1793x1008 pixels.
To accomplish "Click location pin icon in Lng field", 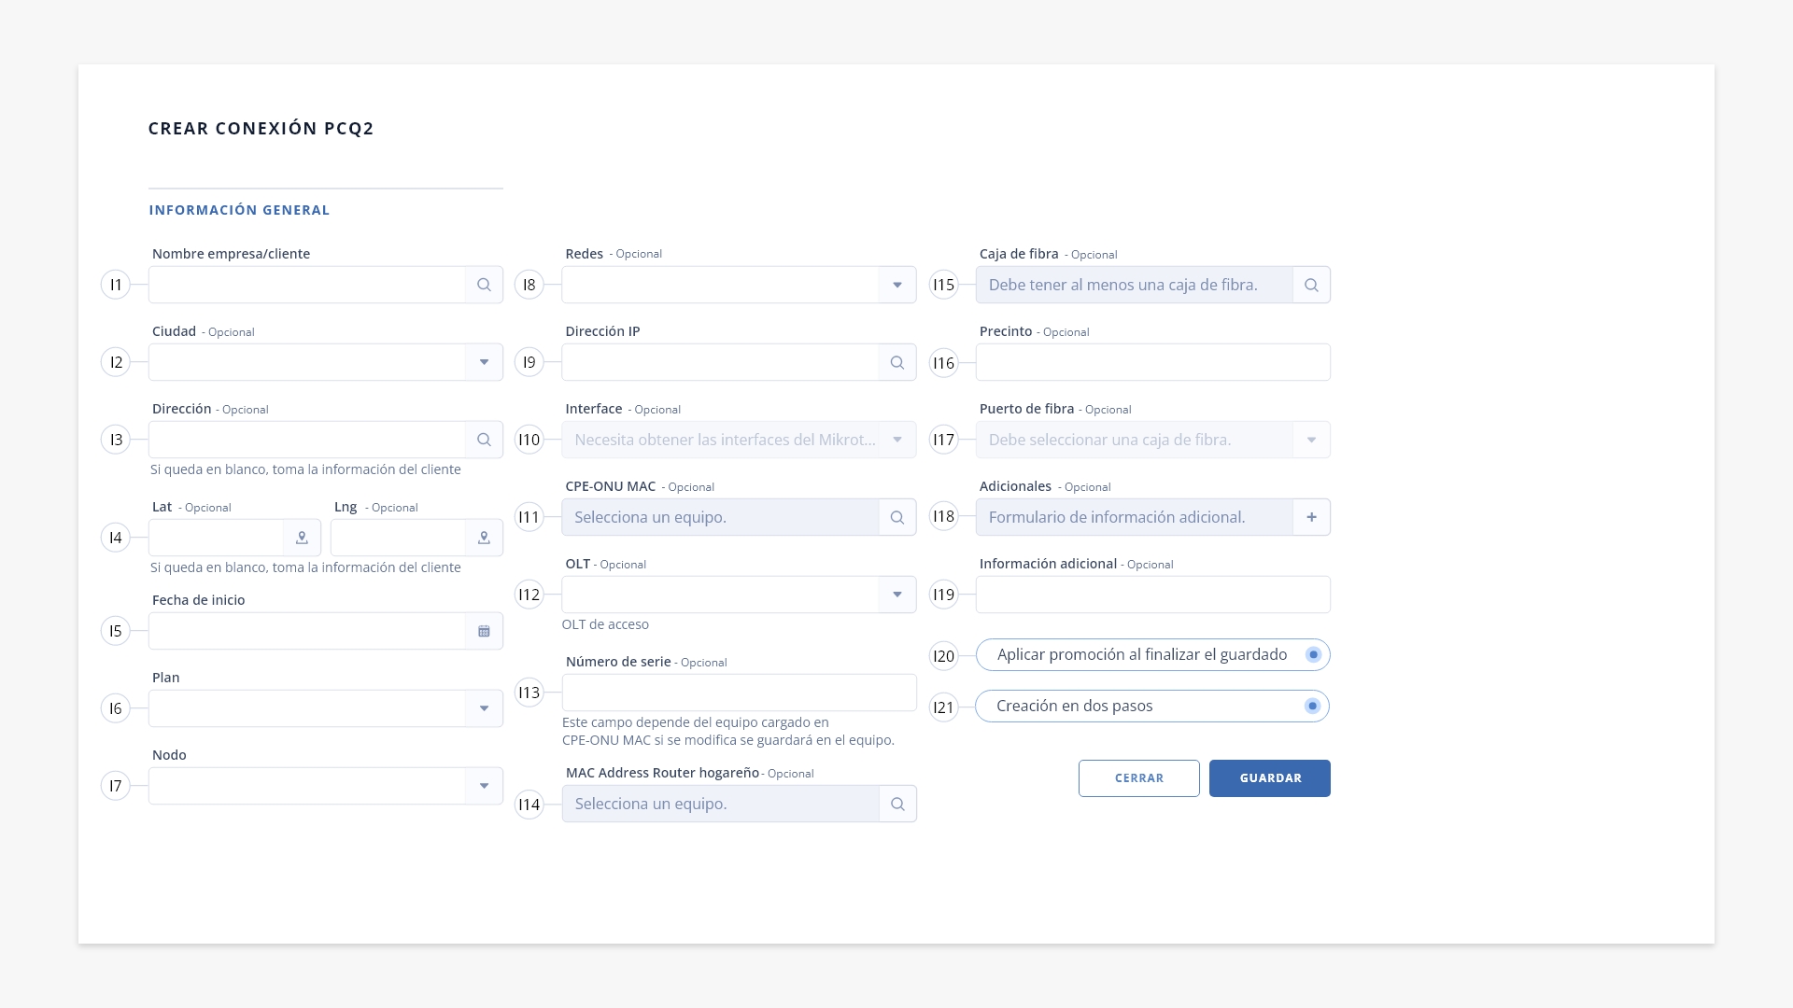I will [x=484, y=538].
